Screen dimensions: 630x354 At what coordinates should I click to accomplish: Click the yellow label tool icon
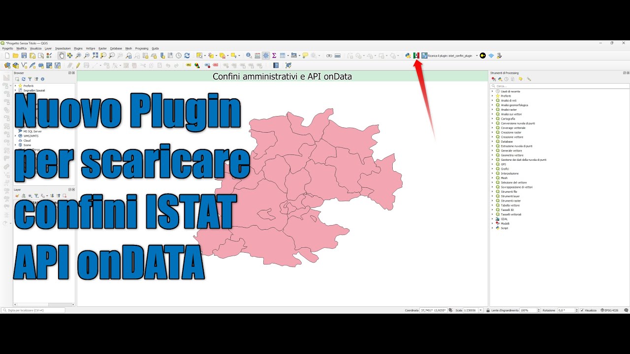coord(189,65)
